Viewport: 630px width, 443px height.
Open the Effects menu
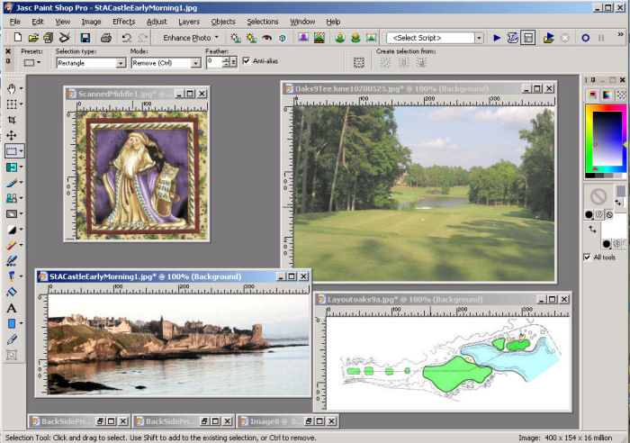click(123, 21)
